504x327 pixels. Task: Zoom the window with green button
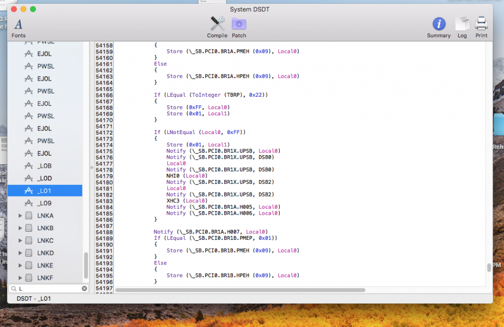click(x=33, y=9)
